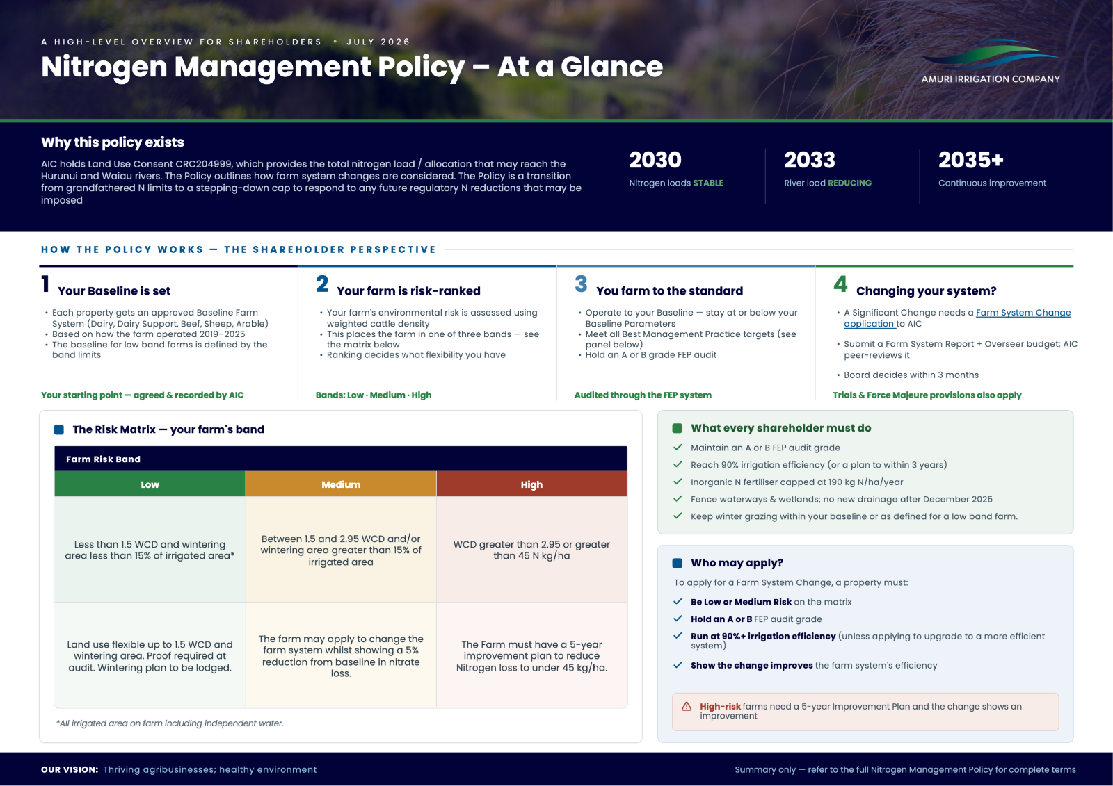The height and width of the screenshot is (786, 1113).
Task: Click the River load REDUCING text
Action: click(828, 183)
